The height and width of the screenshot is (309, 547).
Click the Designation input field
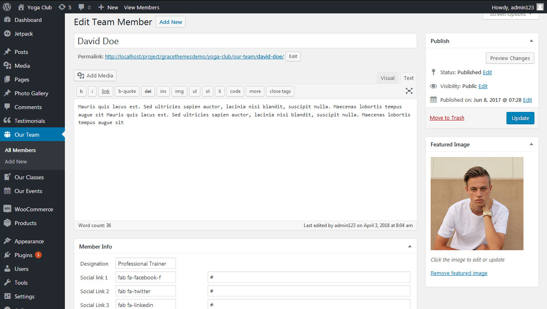pos(146,264)
